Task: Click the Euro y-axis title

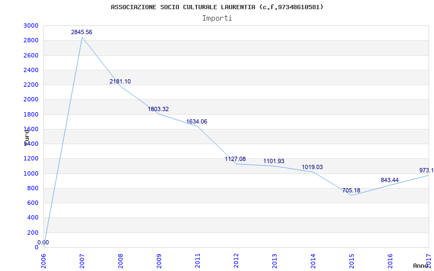Action: pos(27,137)
